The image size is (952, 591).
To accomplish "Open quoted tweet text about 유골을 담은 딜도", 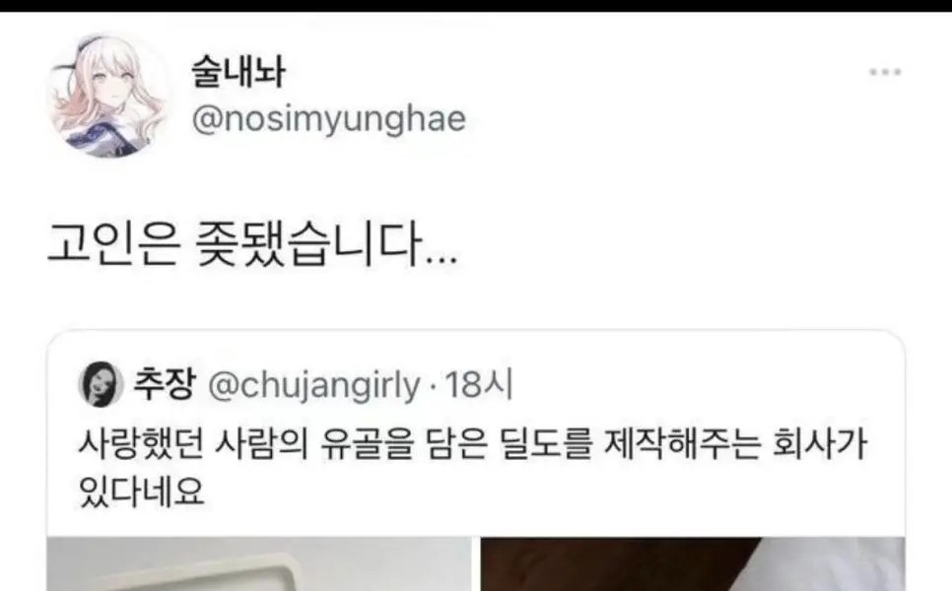I will [x=472, y=468].
